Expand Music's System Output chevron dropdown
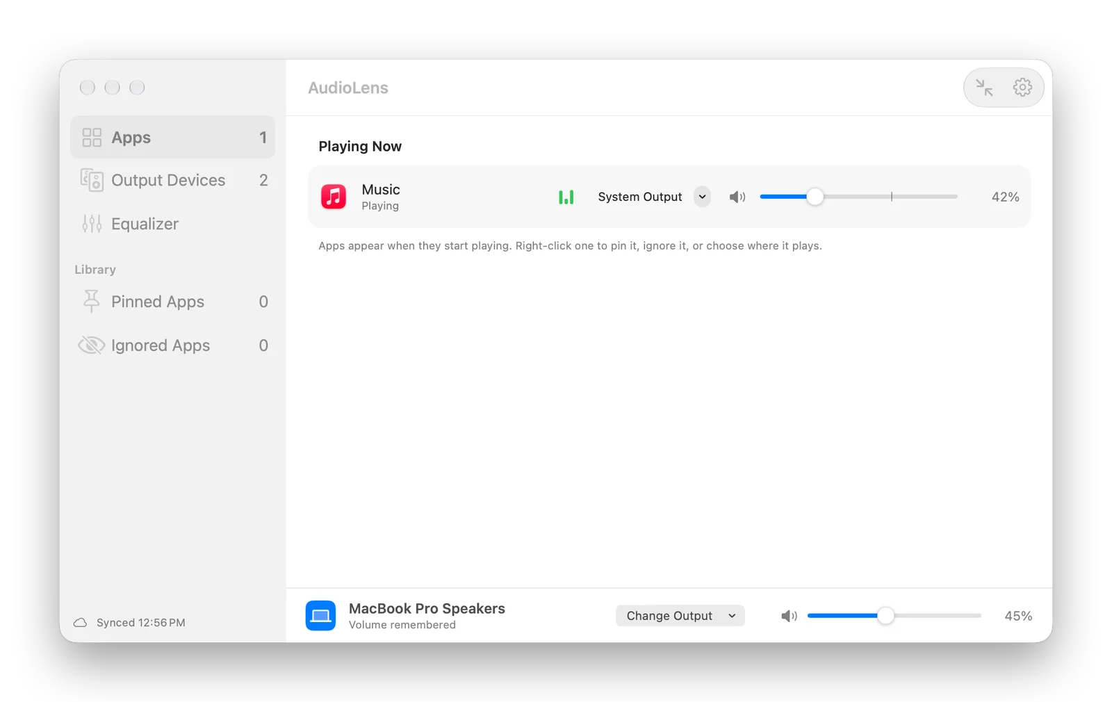Viewport: 1112px width, 702px height. click(702, 197)
